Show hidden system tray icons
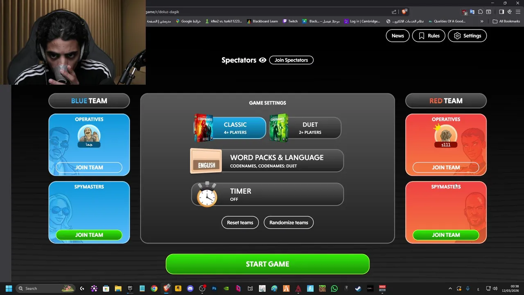 point(450,288)
